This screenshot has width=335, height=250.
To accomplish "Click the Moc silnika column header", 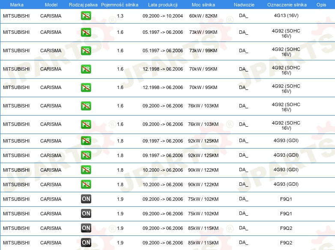I will point(203,4).
